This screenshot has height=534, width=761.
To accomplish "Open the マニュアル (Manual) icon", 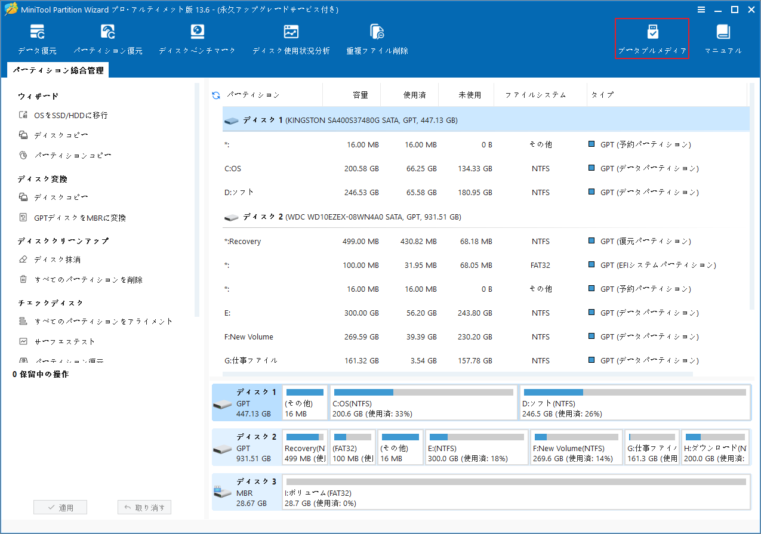I will coord(723,39).
